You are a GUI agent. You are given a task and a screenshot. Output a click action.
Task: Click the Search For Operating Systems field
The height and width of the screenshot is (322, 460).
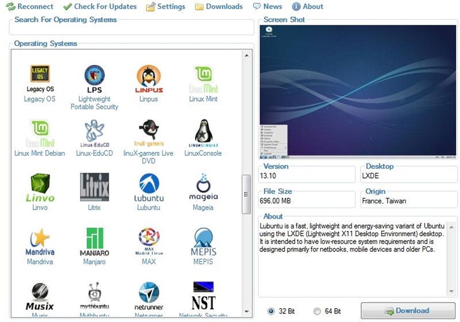pyautogui.click(x=132, y=29)
